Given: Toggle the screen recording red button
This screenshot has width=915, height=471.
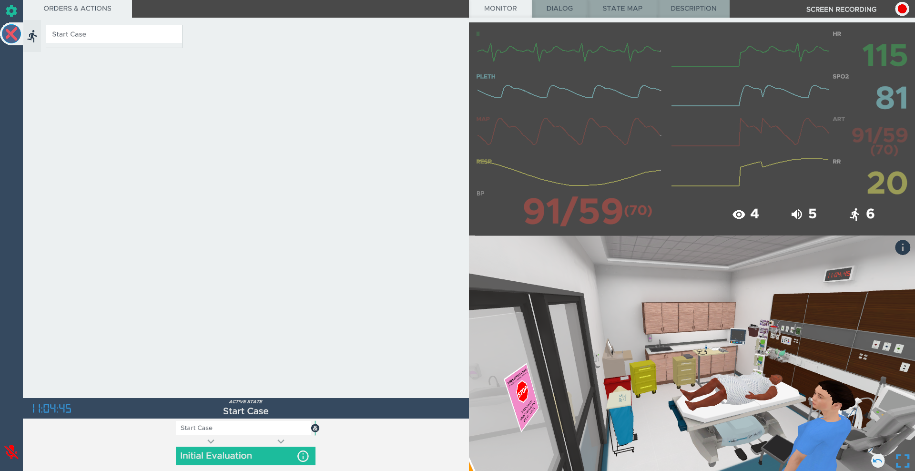Looking at the screenshot, I should point(902,9).
